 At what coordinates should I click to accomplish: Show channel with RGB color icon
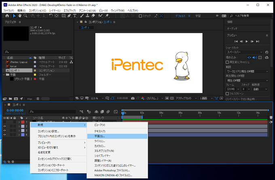[143, 98]
